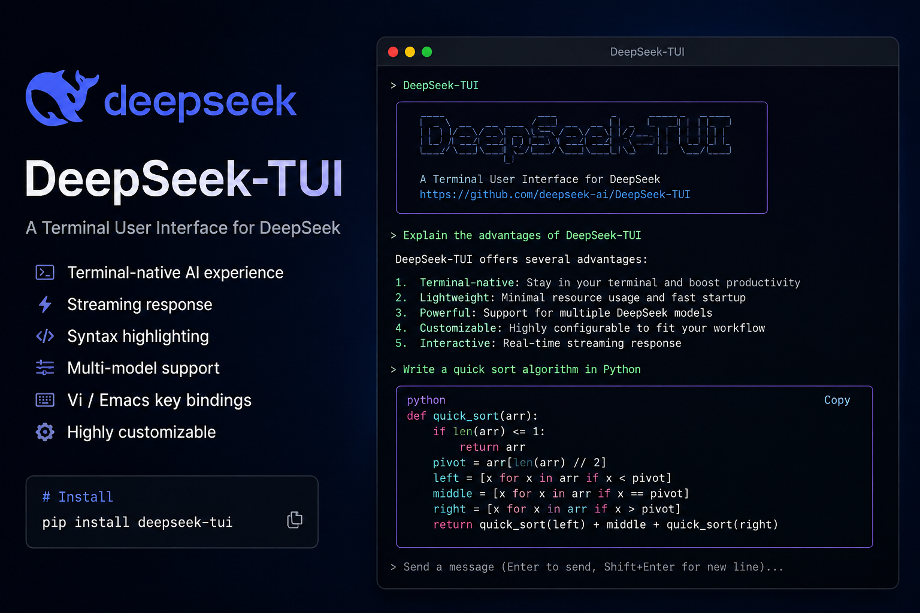Click the lightning bolt icon beside Streaming response

tap(45, 304)
